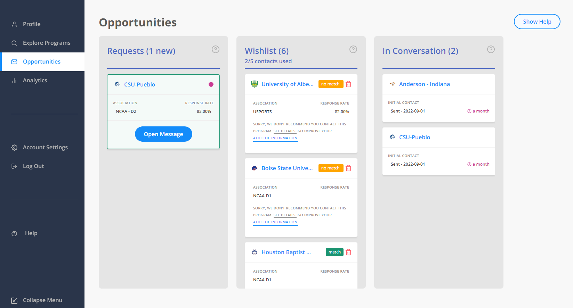This screenshot has width=573, height=308.
Task: Click the Requests (1 new) heading
Action: [x=141, y=51]
